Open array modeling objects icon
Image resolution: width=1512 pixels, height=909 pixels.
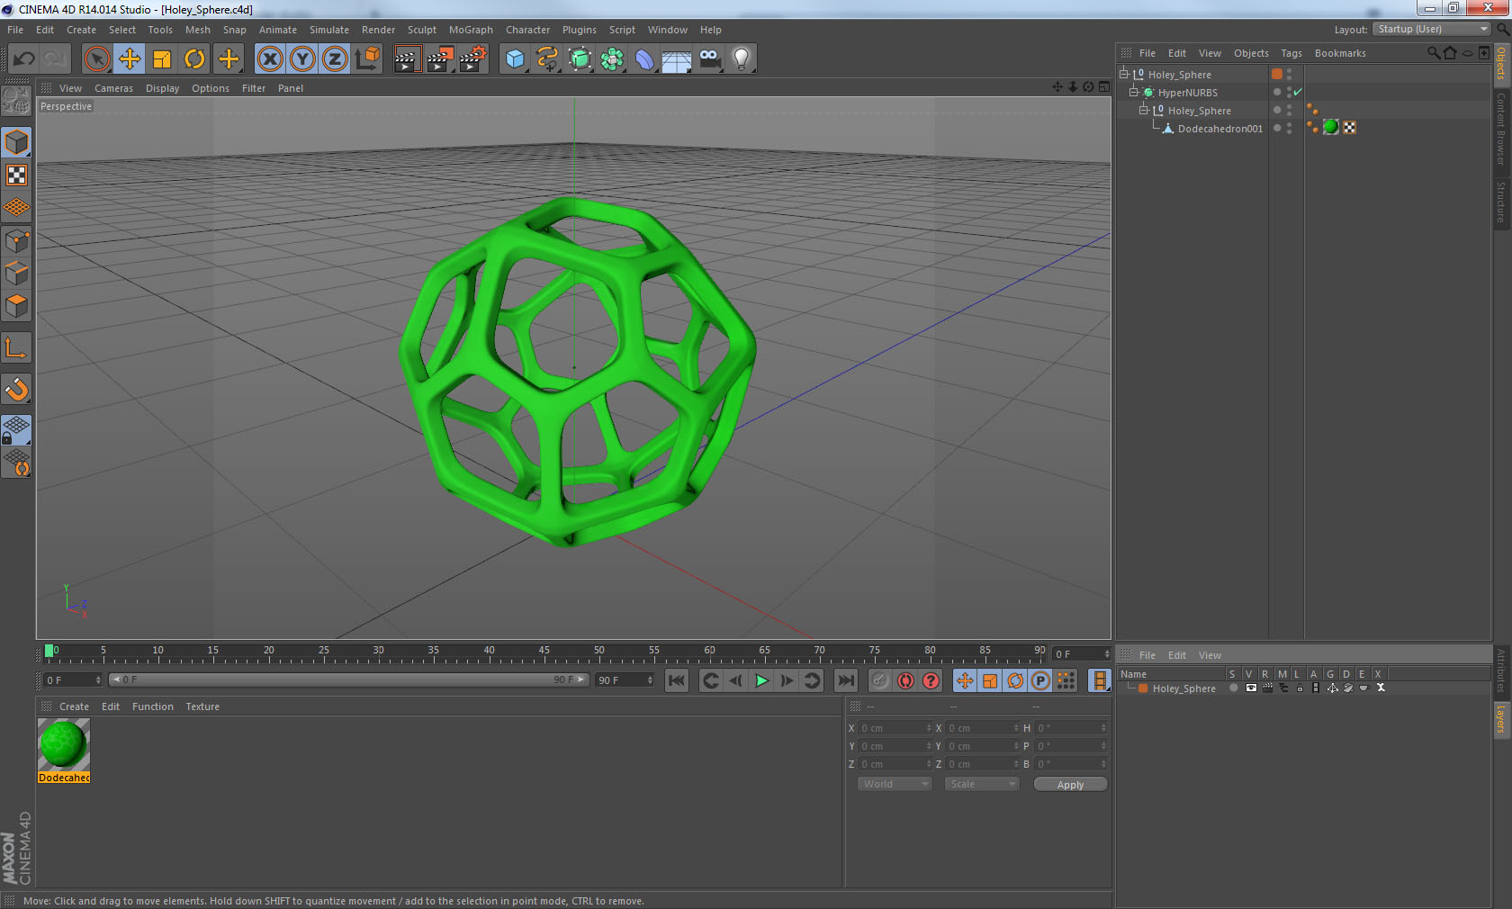pos(612,59)
